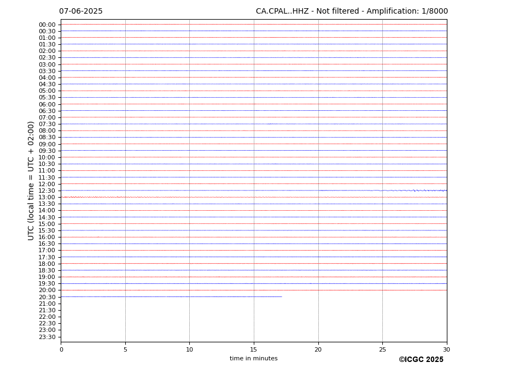Click the 13:00 row label

pyautogui.click(x=47, y=197)
